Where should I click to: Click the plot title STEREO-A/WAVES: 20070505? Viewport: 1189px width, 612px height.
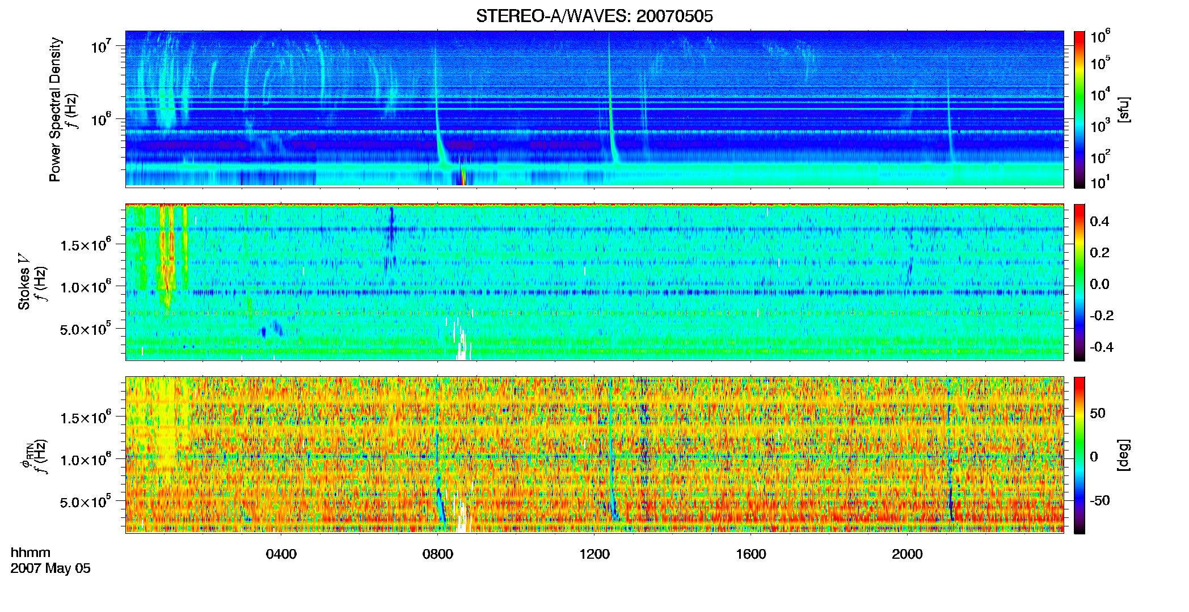click(x=594, y=16)
